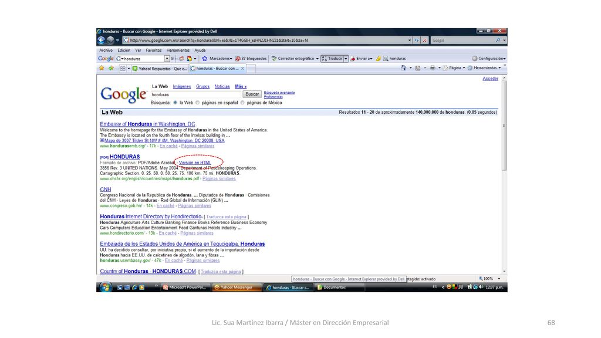
Task: Click the 37 bloqueados popup blocker
Action: click(251, 59)
